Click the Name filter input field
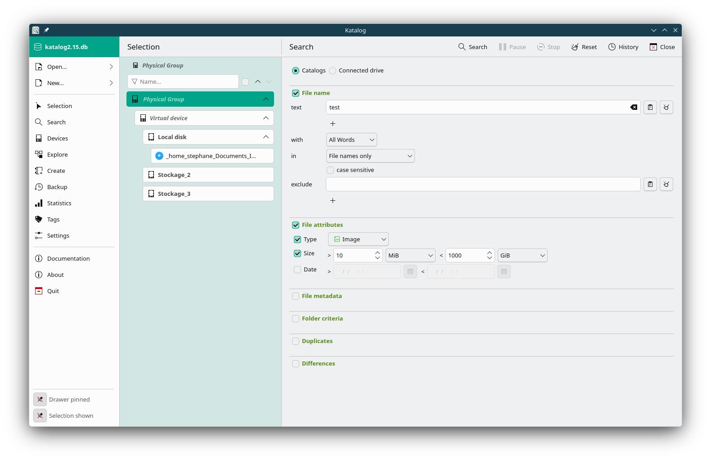The height and width of the screenshot is (461, 711). [183, 81]
